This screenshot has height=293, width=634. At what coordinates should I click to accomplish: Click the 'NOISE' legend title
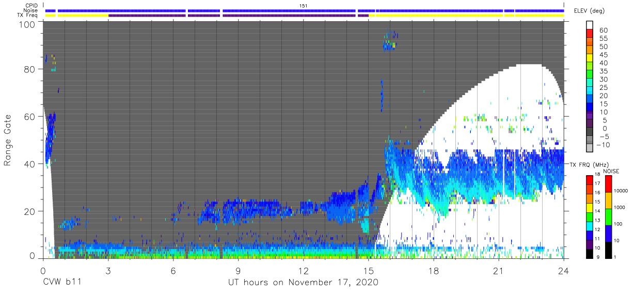click(611, 171)
